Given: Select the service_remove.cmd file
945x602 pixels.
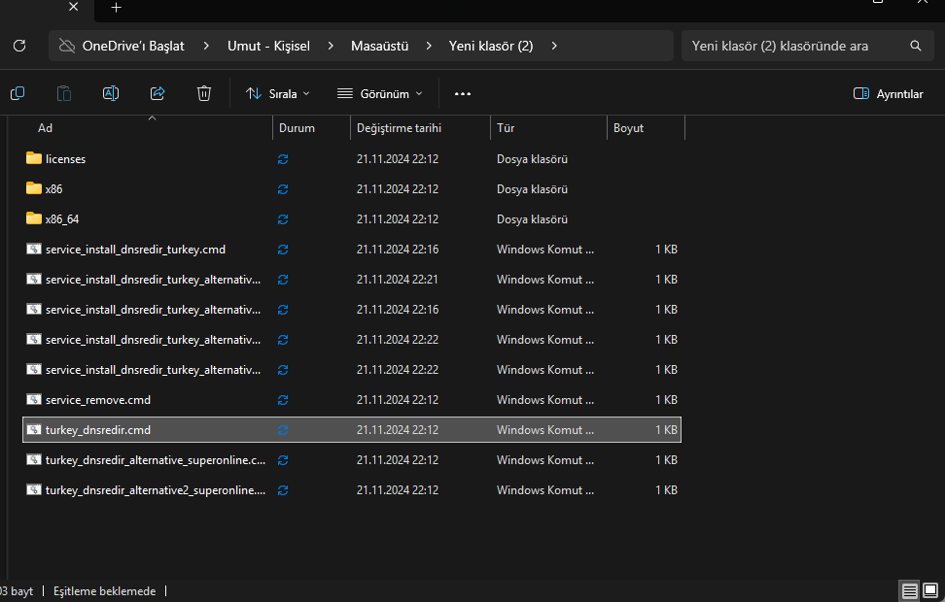Looking at the screenshot, I should (x=97, y=400).
